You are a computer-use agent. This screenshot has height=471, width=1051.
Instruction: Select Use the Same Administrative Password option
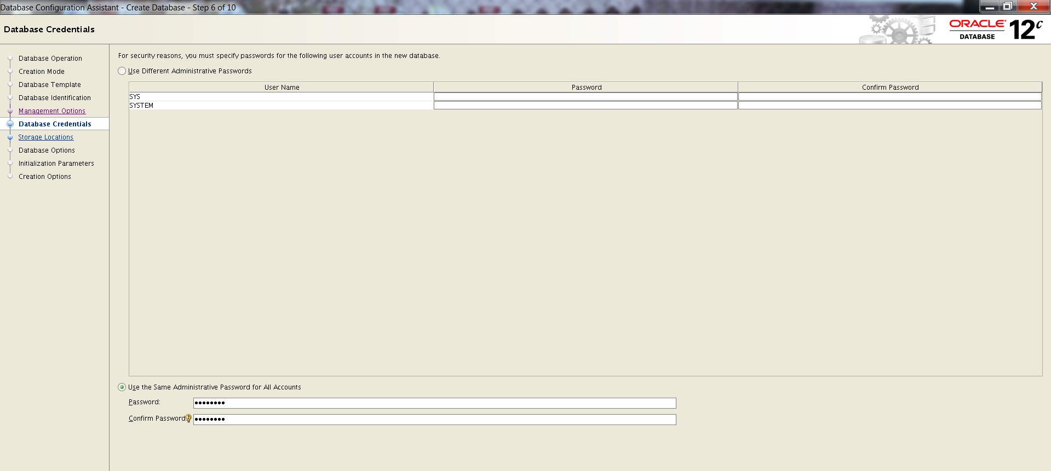click(122, 387)
